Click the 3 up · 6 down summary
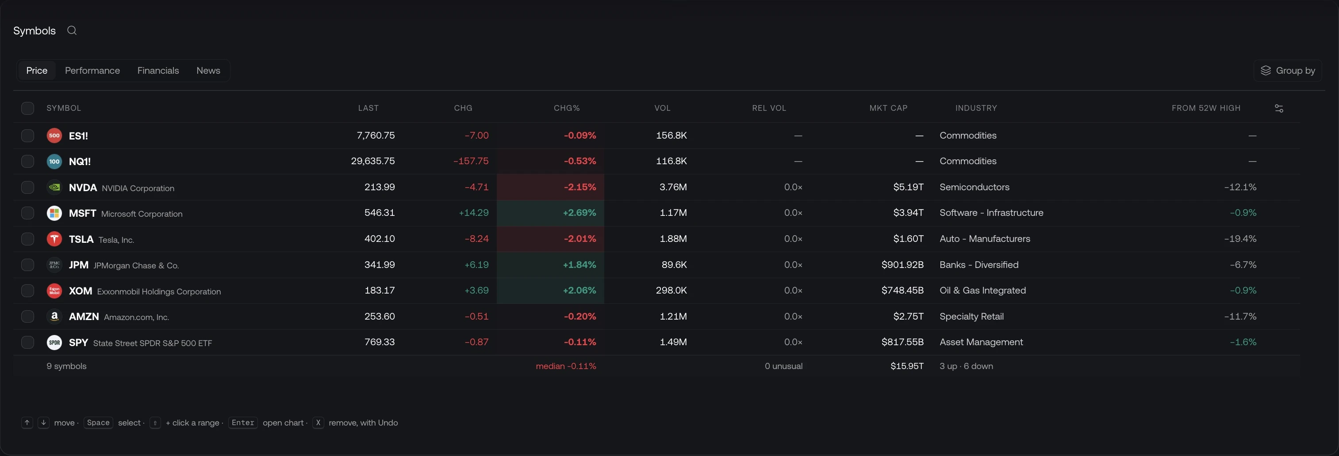This screenshot has width=1339, height=456. [966, 366]
